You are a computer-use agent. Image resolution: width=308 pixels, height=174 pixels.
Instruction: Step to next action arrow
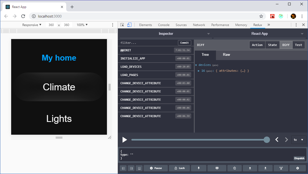click(x=286, y=140)
